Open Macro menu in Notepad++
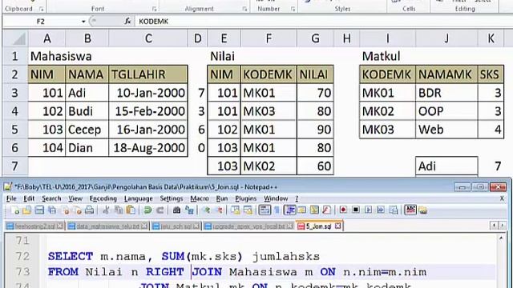This screenshot has height=288, width=513. (200, 198)
